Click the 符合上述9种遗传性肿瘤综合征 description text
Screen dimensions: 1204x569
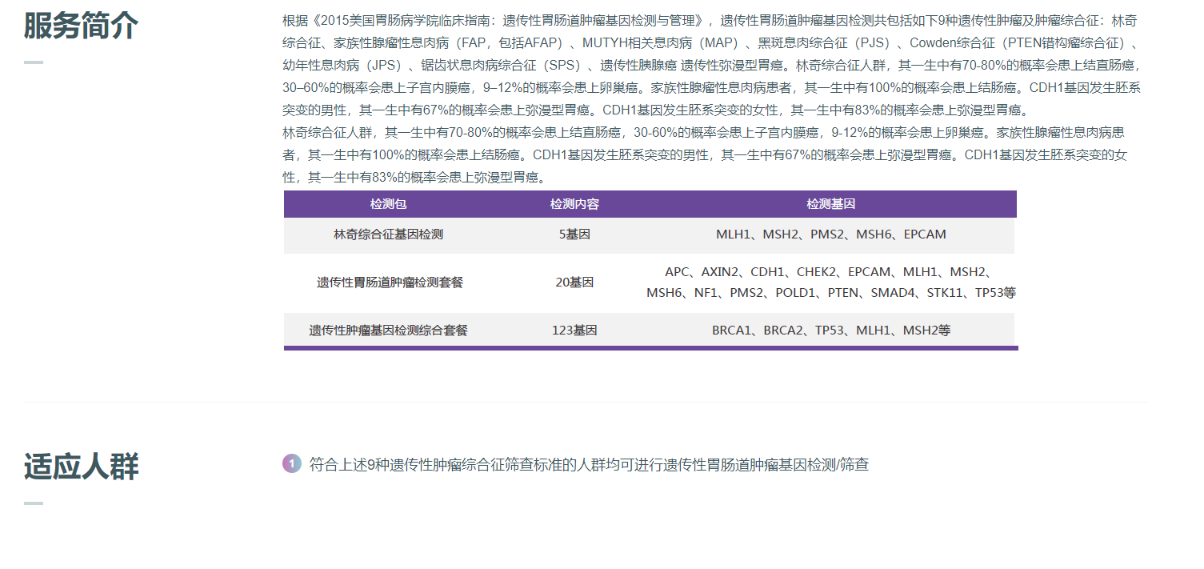click(x=588, y=465)
